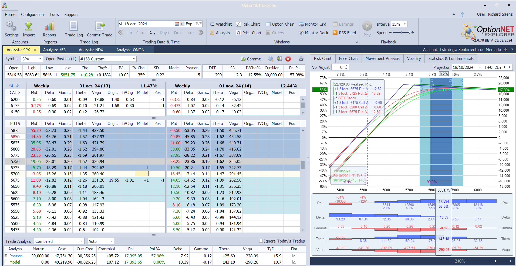Open the account selector dropdown arrow

click(x=512, y=50)
